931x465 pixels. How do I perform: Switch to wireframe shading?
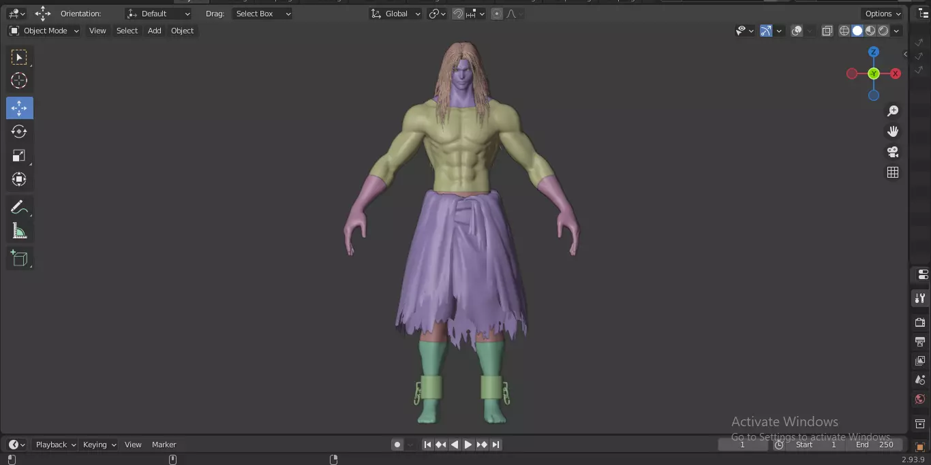click(x=844, y=31)
